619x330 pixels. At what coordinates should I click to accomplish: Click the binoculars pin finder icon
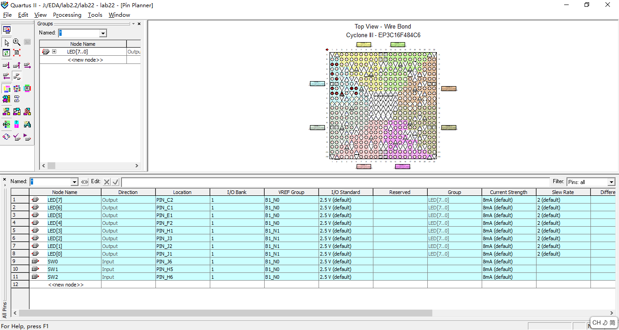pos(27,124)
